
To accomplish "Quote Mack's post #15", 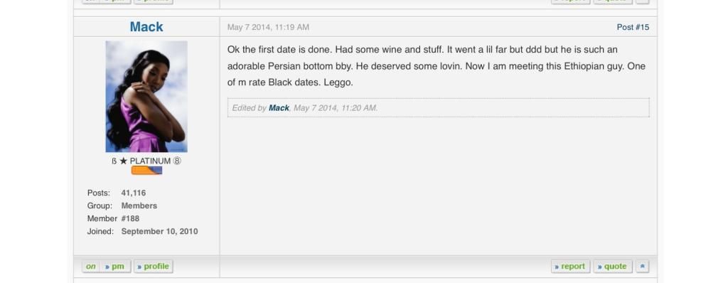I will [613, 266].
